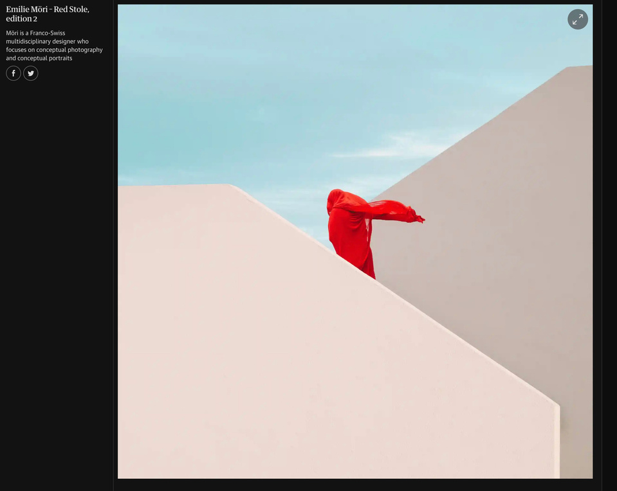The image size is (617, 491).
Task: Share the photo on Facebook
Action: [x=14, y=73]
